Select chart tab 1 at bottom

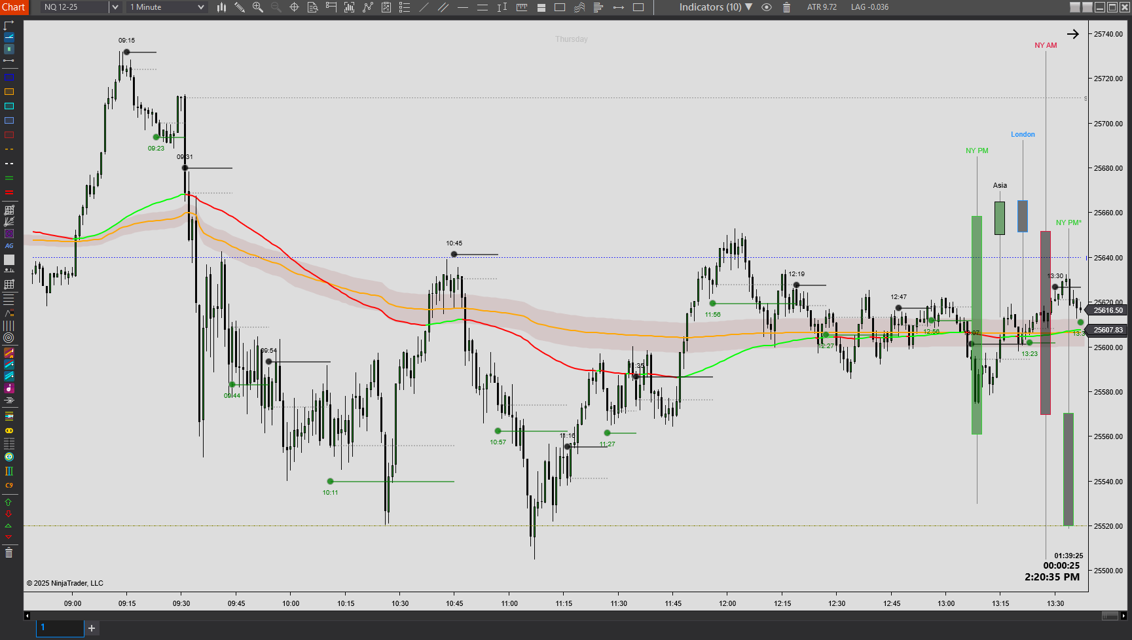(x=60, y=628)
